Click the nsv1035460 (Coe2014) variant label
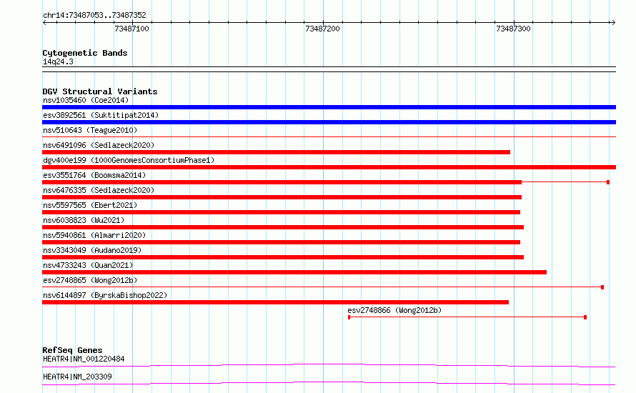The width and height of the screenshot is (636, 393). (86, 100)
